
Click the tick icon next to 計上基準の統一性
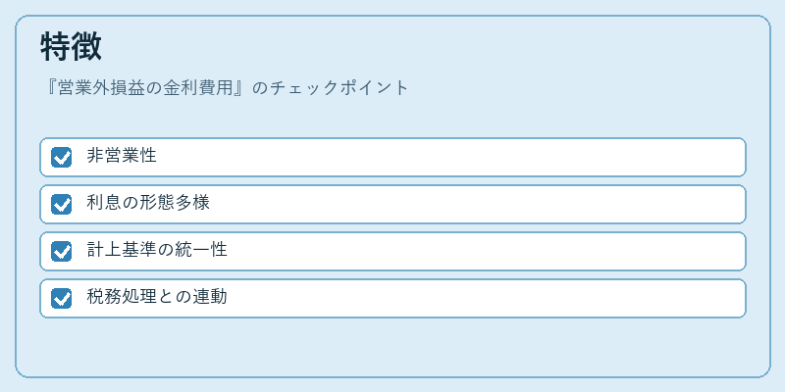[62, 252]
